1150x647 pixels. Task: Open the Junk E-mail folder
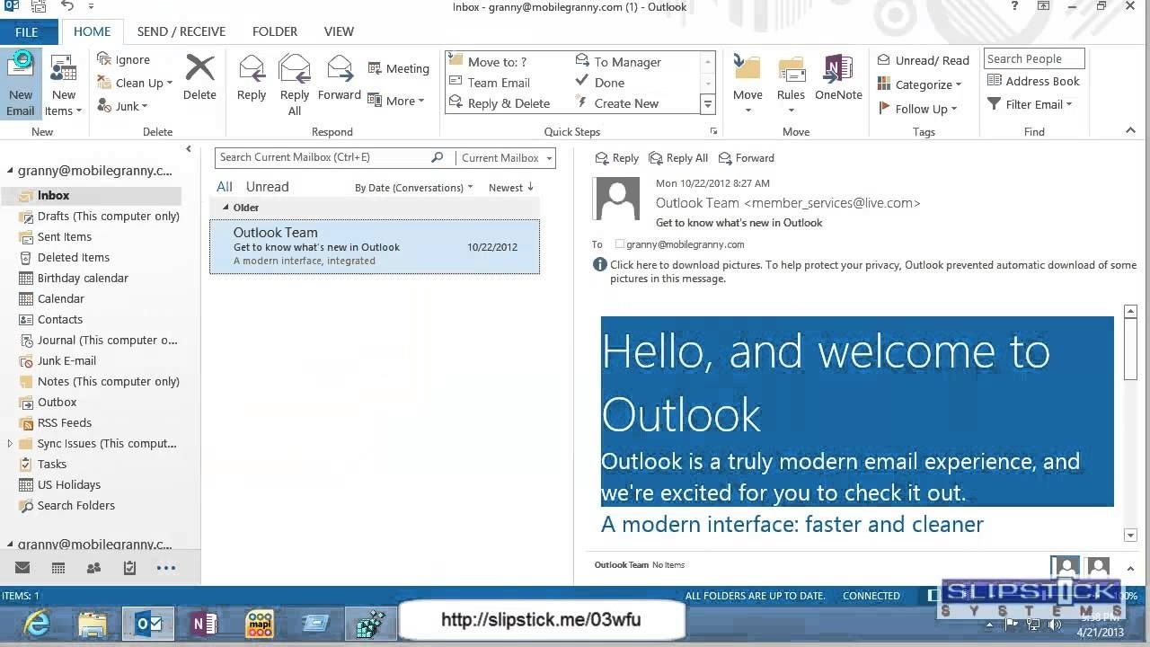(57, 360)
